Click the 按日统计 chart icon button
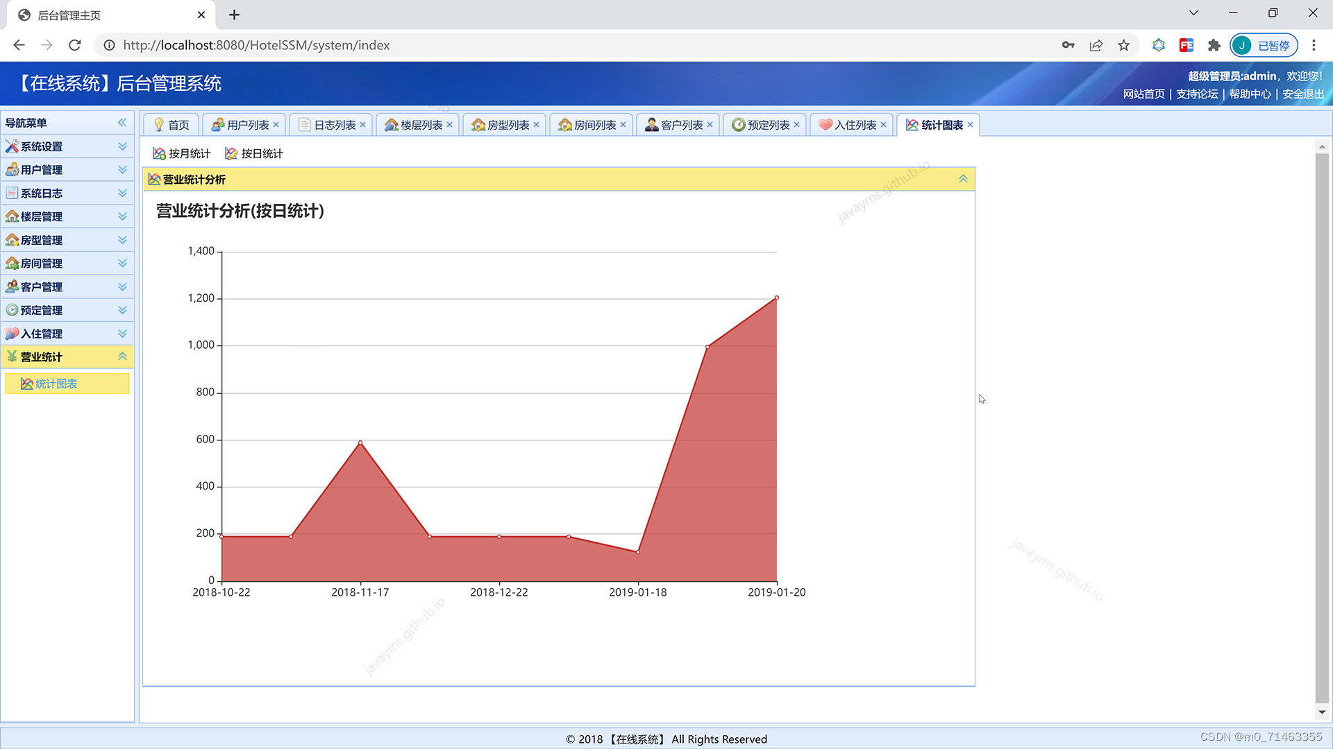Image resolution: width=1333 pixels, height=749 pixels. [253, 153]
